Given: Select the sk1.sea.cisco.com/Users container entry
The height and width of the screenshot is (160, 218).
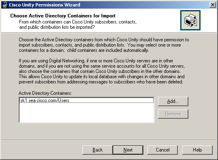Looking at the screenshot, I should tap(86, 100).
